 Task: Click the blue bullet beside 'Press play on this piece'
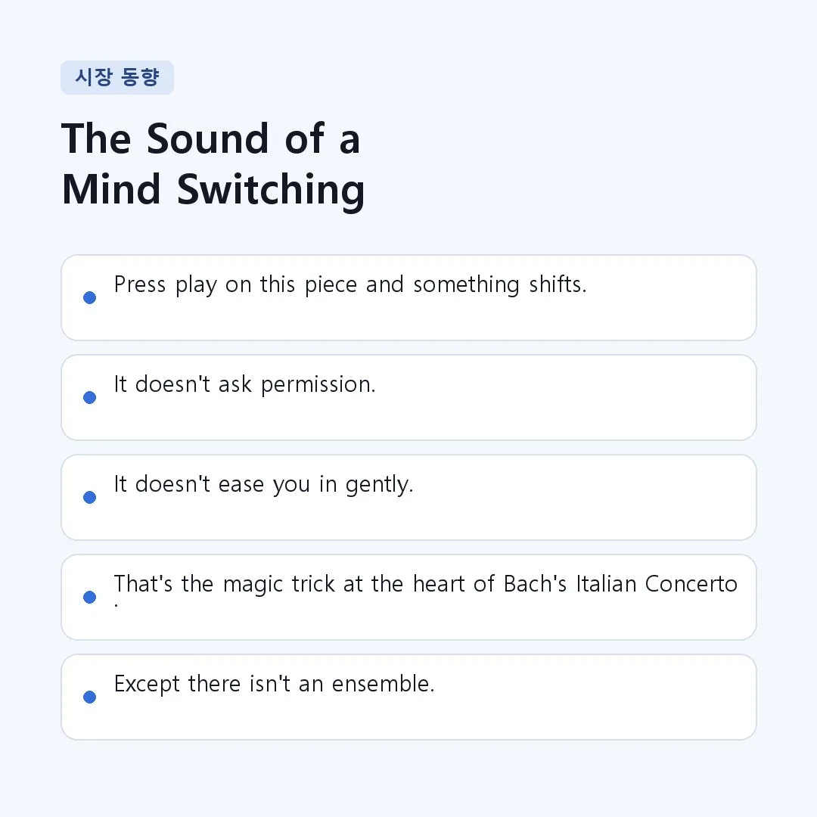[x=89, y=297]
